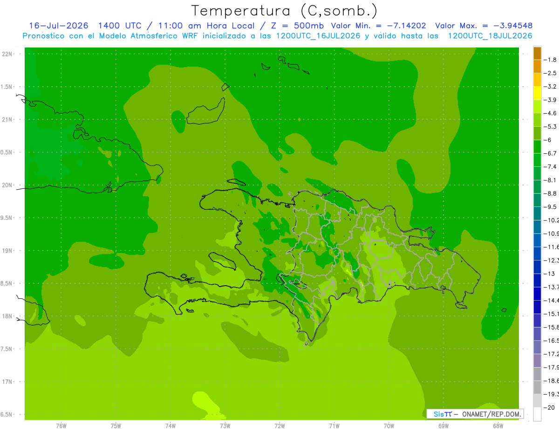The width and height of the screenshot is (559, 432).
Task: Click the '74W' longitude label
Action: point(170,425)
